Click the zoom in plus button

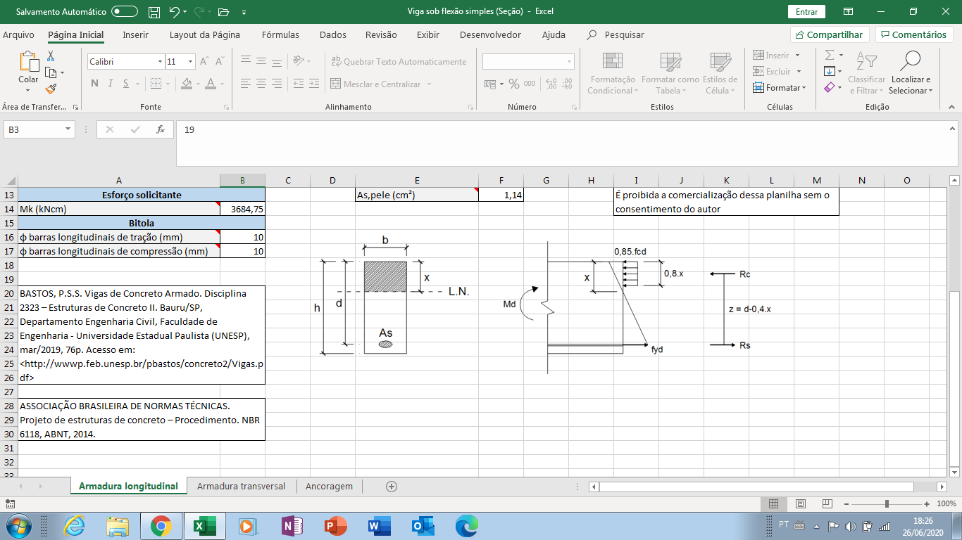[x=927, y=503]
